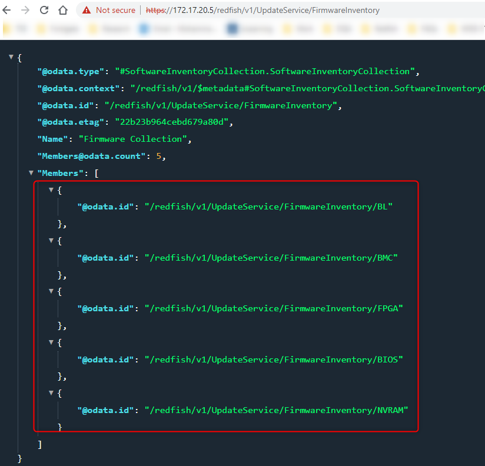Collapse the NVRAM member object
Viewport: 485px width, 466px height.
(x=51, y=392)
